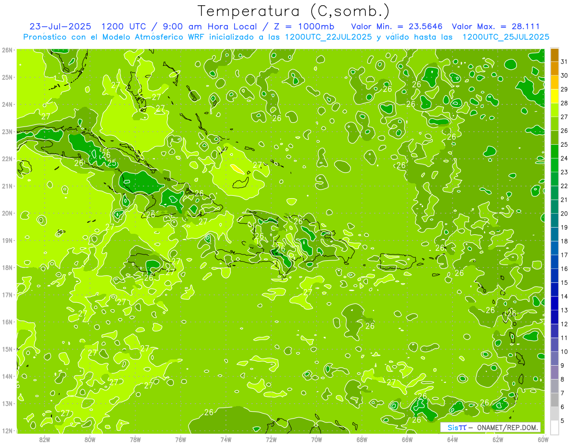Click the 23N latitude axis label
This screenshot has height=446, width=577.
click(7, 131)
